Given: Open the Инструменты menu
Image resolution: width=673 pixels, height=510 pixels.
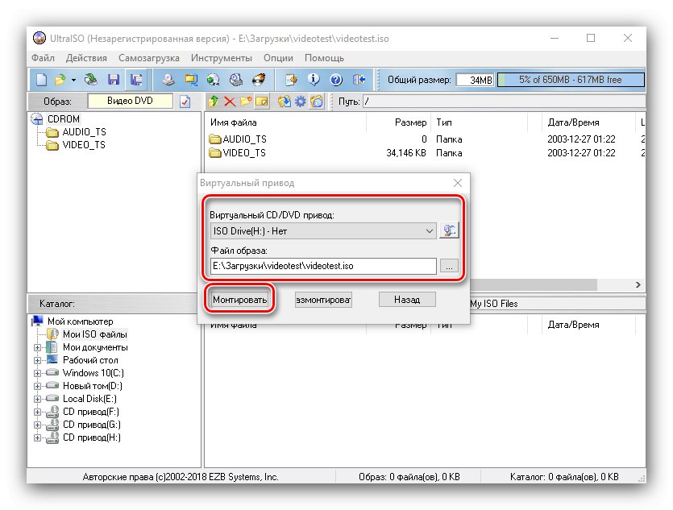Looking at the screenshot, I should 222,58.
